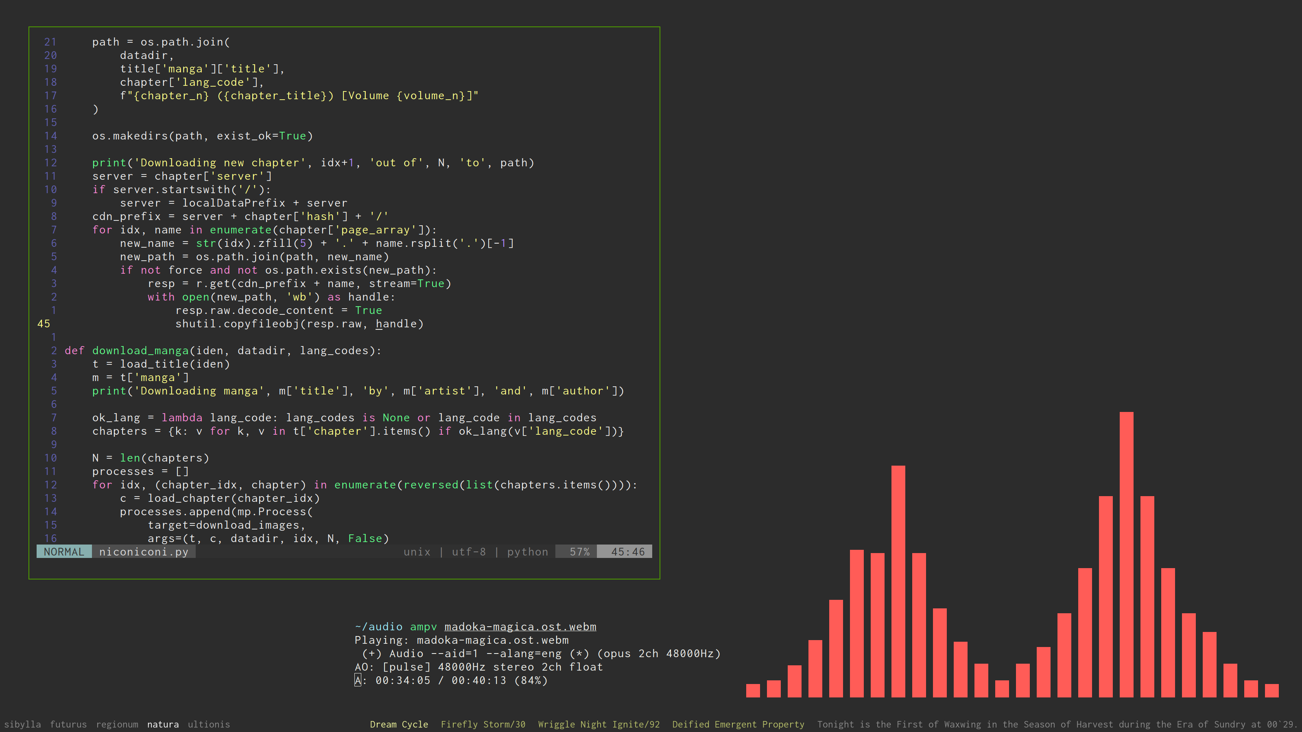This screenshot has width=1302, height=732.
Task: Click the tallest red visualizer bar
Action: coord(1126,555)
